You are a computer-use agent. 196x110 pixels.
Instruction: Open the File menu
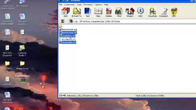(x=61, y=5)
